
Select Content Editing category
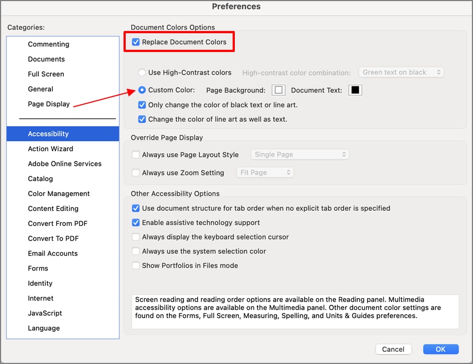63,209
